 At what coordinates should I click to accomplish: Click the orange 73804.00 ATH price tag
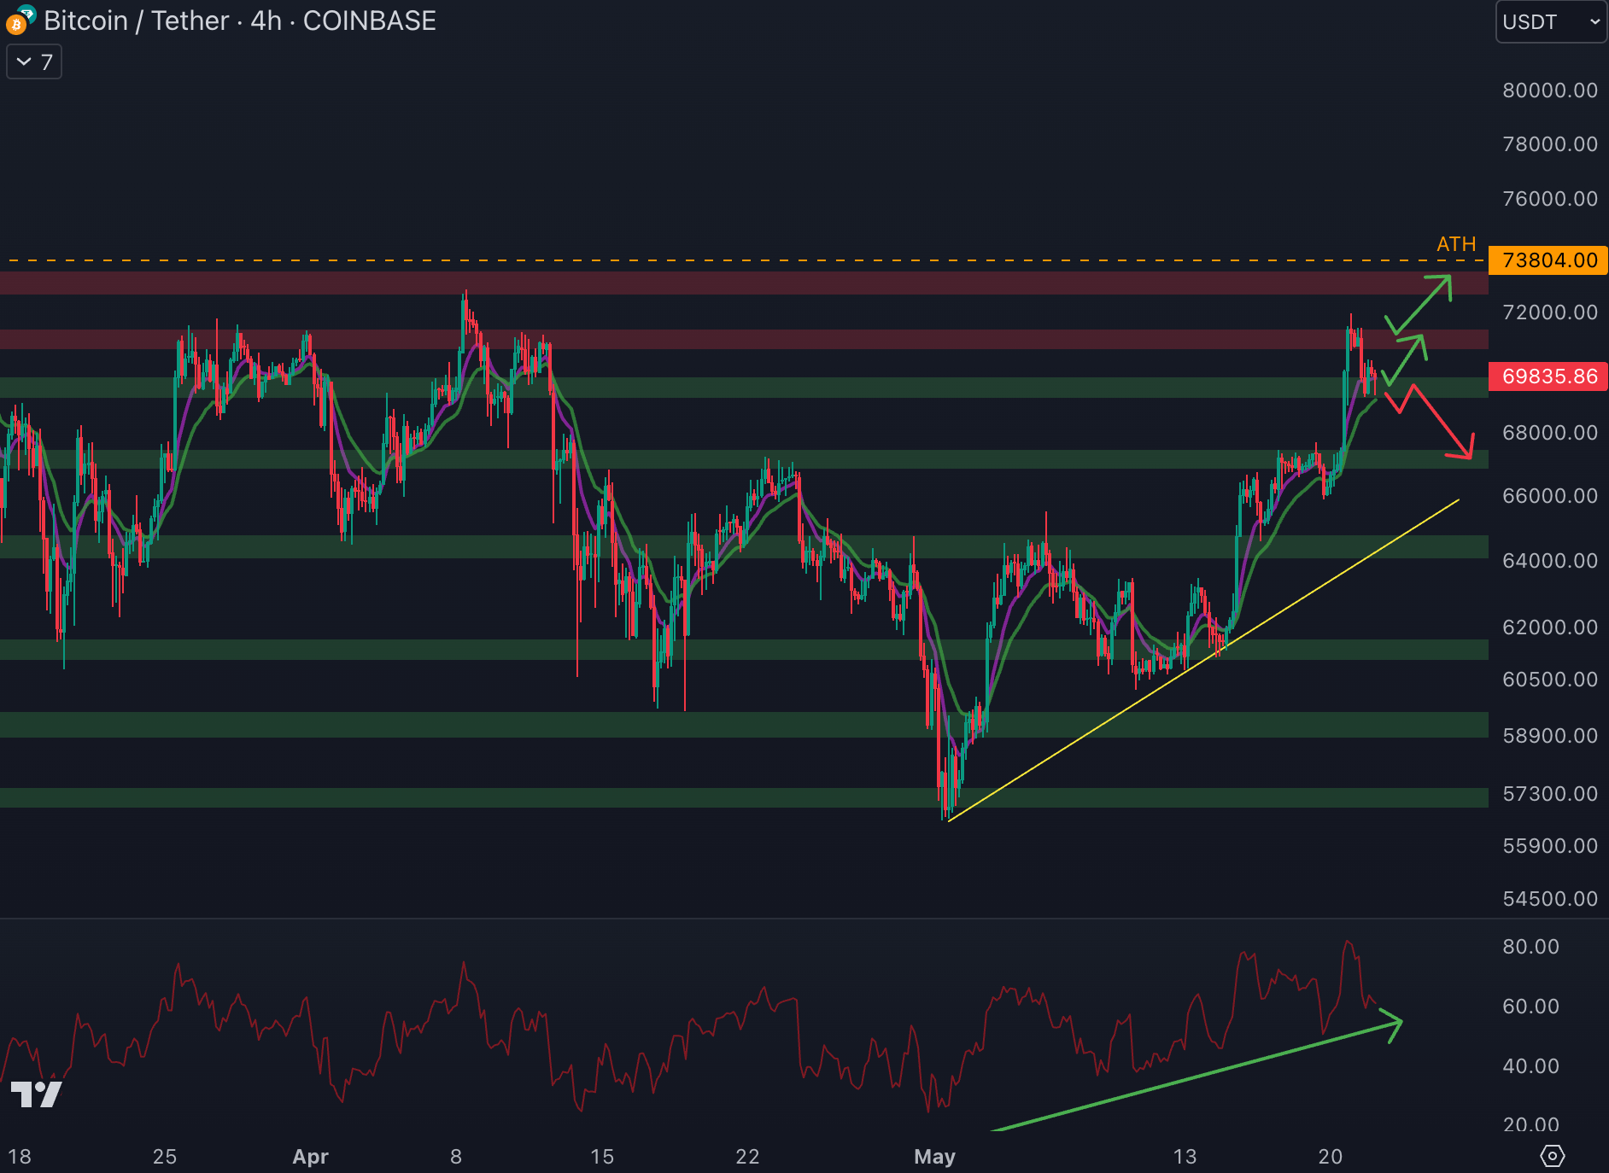click(x=1548, y=260)
